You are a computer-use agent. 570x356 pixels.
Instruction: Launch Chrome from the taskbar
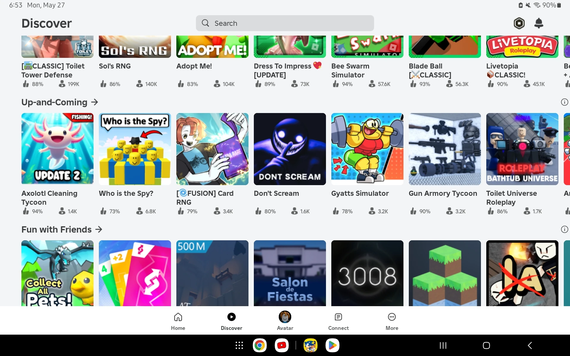click(x=259, y=345)
